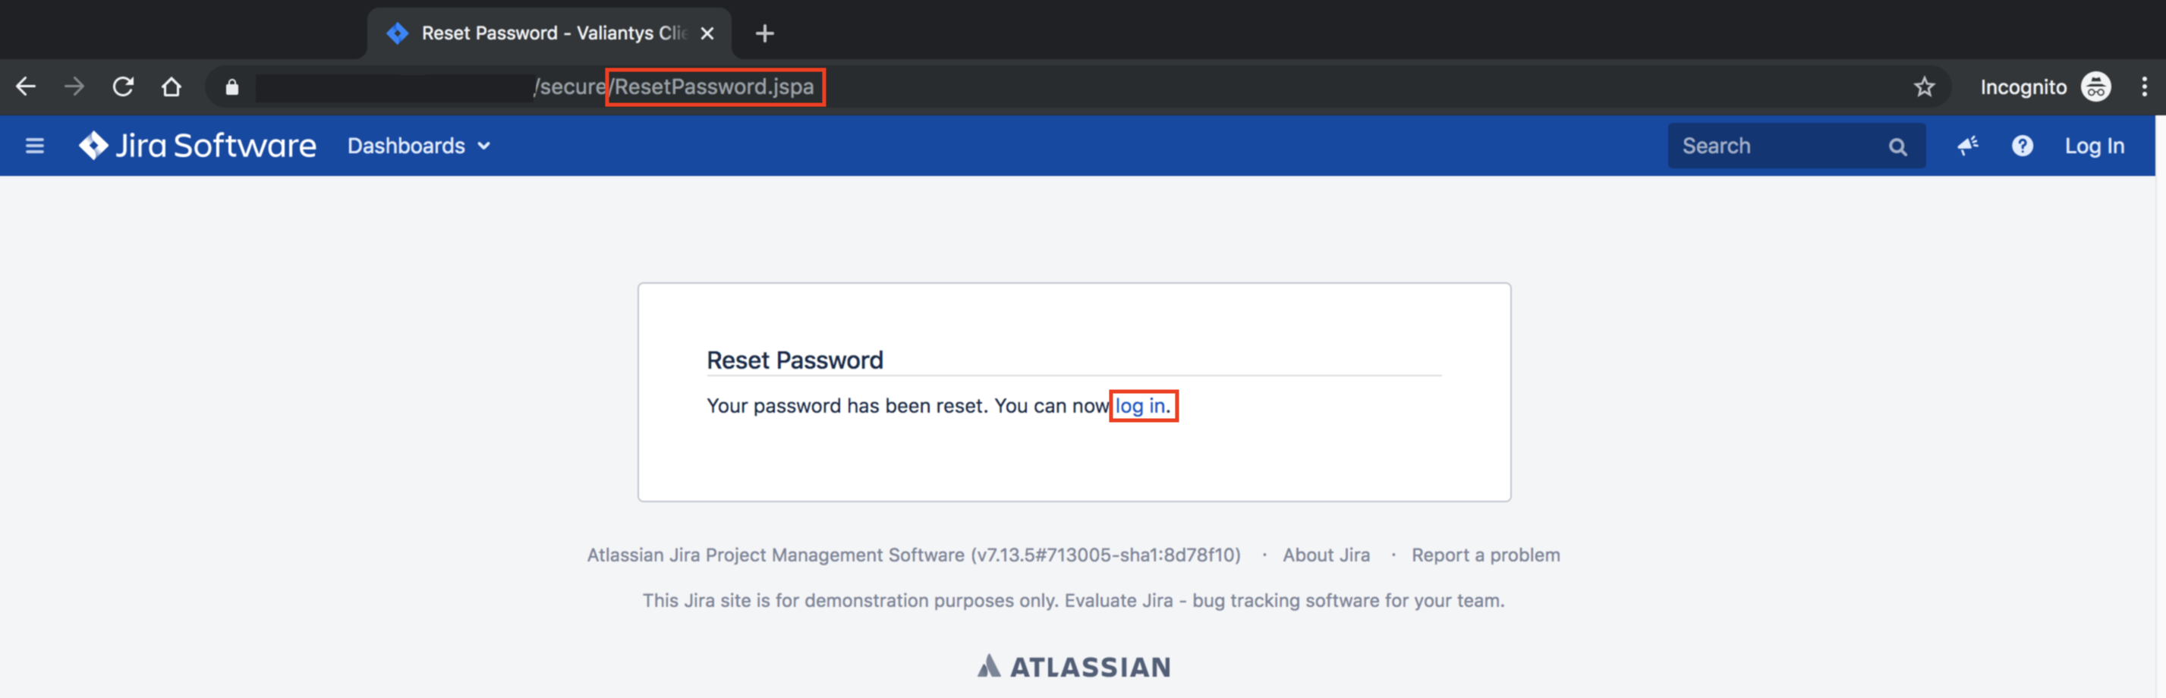The image size is (2166, 698).
Task: Open the About Jira link
Action: (1326, 555)
